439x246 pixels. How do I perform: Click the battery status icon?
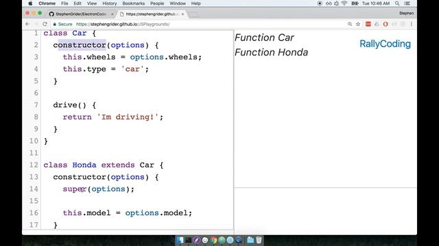(355, 3)
